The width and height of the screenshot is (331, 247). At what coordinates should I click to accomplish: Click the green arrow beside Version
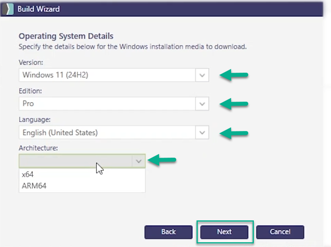[234, 75]
